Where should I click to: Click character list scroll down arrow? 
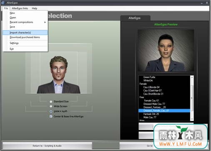click(192, 119)
